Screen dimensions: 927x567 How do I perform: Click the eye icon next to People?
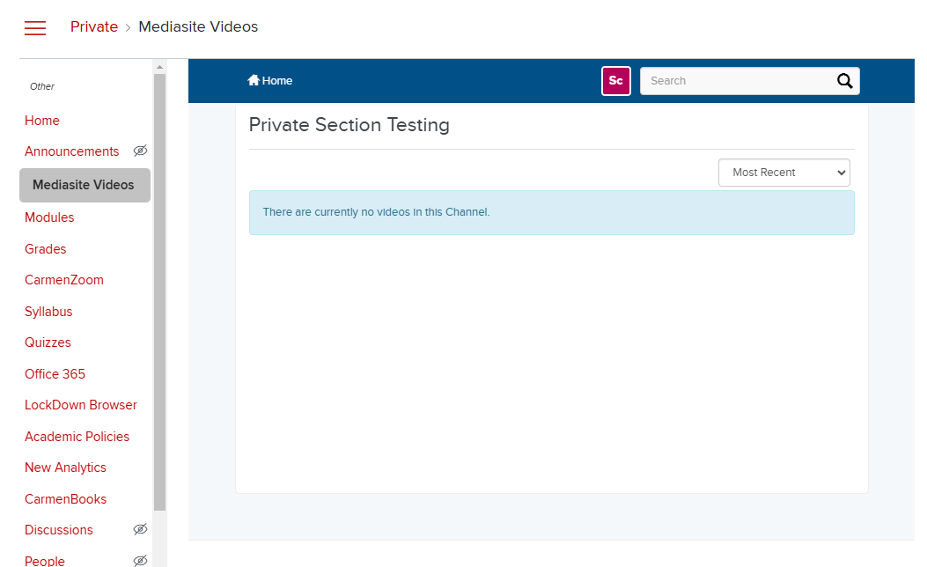point(140,560)
